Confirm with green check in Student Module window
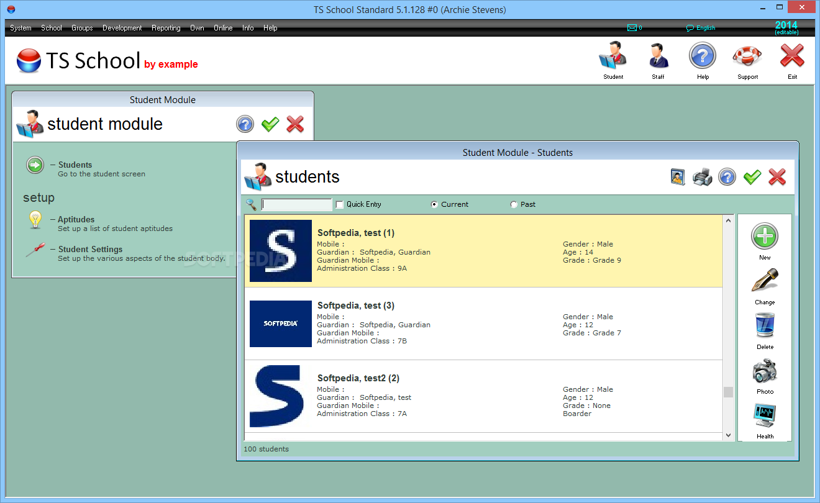 [x=270, y=124]
